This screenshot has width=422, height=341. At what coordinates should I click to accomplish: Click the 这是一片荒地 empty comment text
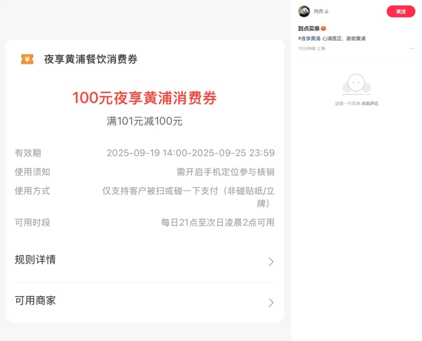[x=347, y=104]
